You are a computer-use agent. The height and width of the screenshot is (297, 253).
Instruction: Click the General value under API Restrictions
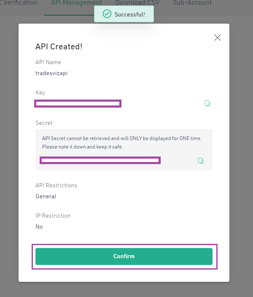46,196
